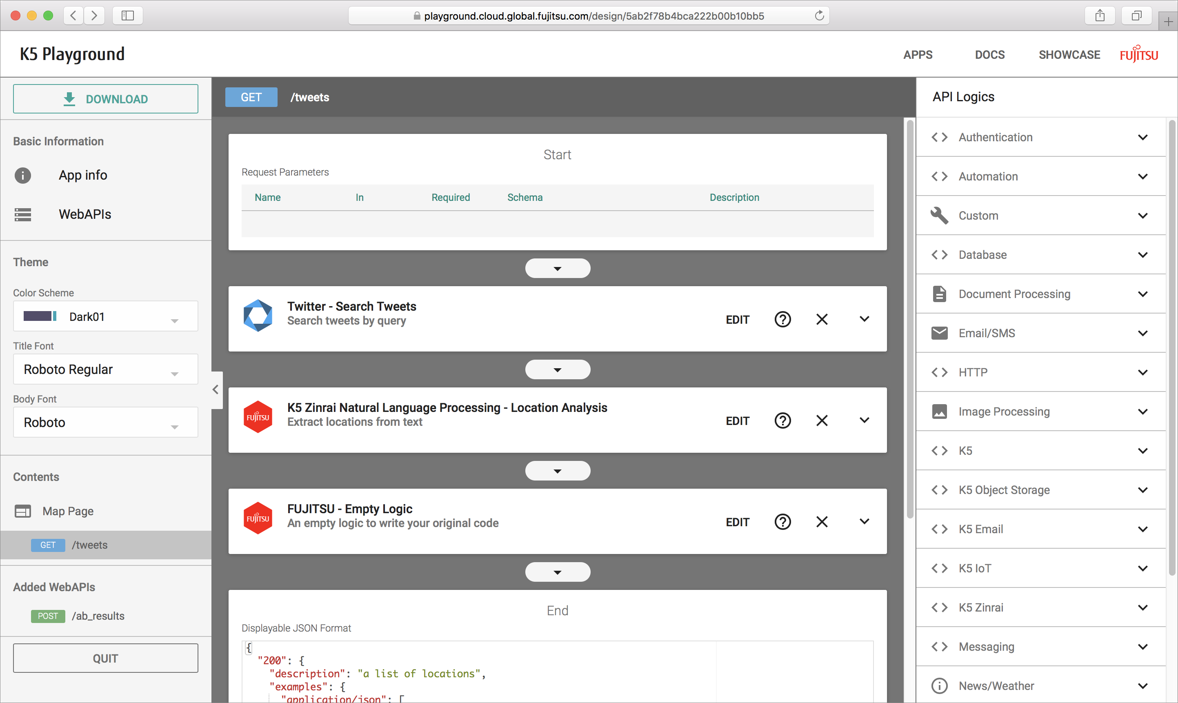
Task: Click the Authentication code brackets icon
Action: 939,138
